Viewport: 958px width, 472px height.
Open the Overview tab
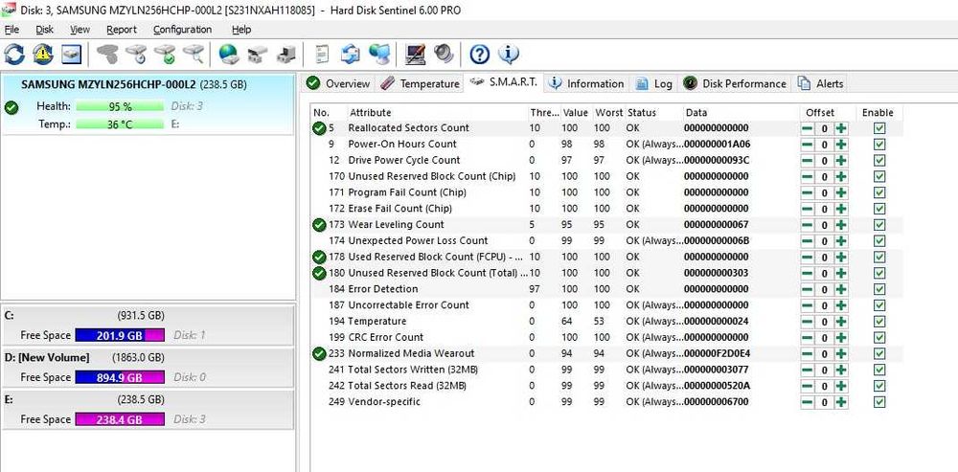[338, 83]
